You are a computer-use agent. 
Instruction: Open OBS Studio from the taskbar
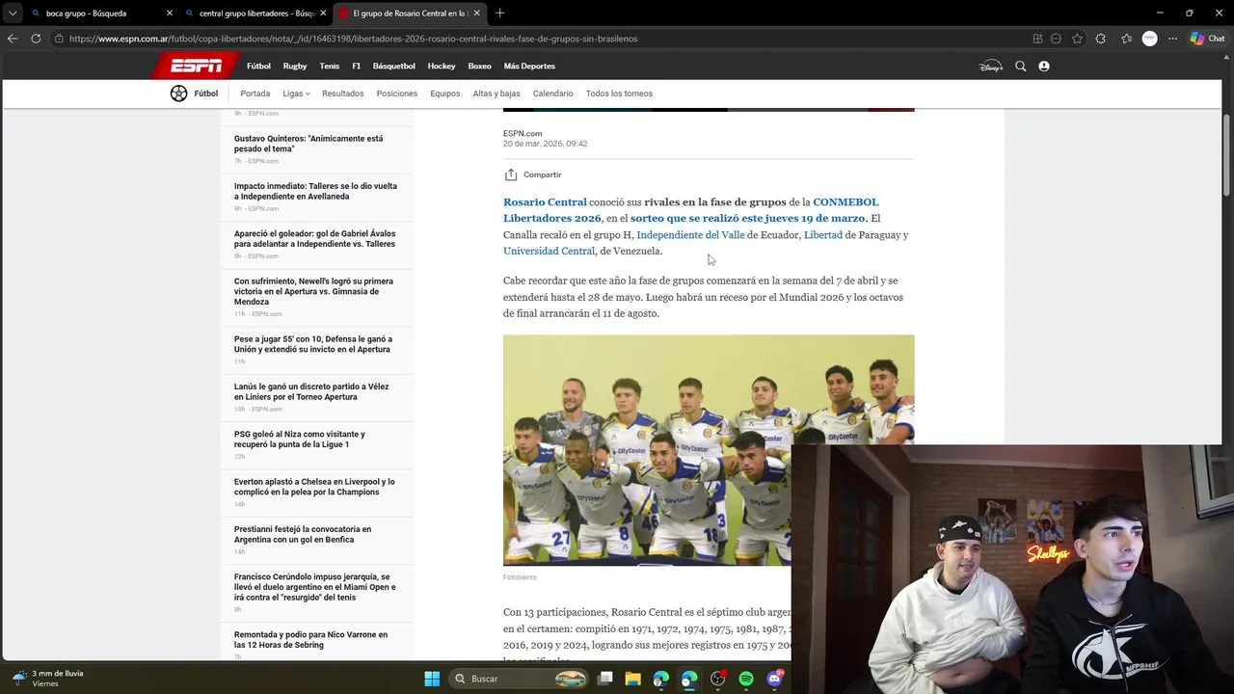717,679
